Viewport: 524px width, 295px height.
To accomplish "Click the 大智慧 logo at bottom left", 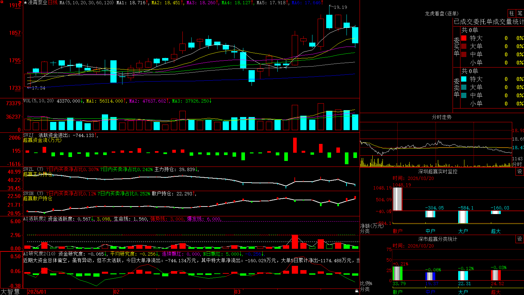I will (10, 291).
